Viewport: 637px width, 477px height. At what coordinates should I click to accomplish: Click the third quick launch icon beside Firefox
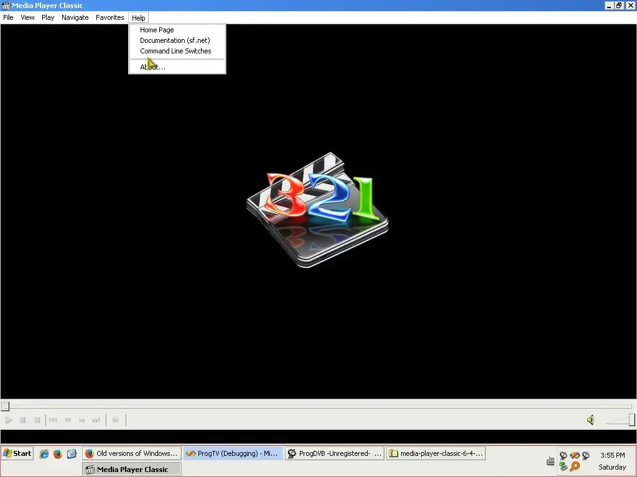(x=72, y=454)
